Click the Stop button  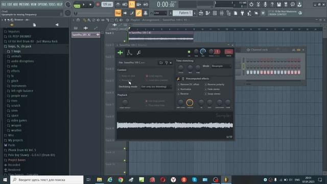(x=90, y=5)
